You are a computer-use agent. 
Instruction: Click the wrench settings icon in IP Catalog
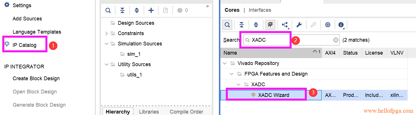pyautogui.click(x=299, y=25)
